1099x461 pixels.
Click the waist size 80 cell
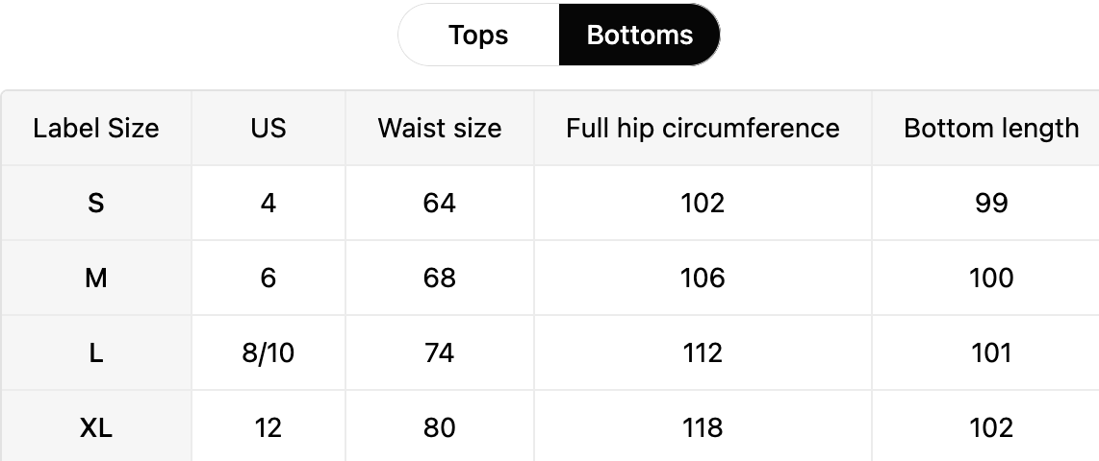[x=440, y=427]
